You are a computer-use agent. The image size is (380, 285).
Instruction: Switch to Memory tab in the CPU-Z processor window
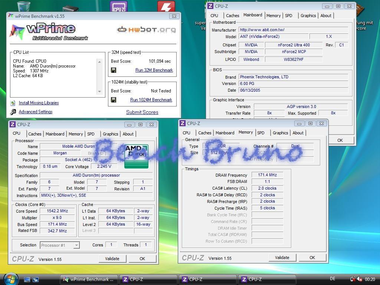(76, 134)
